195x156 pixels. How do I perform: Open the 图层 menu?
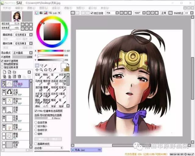[x=43, y=8]
